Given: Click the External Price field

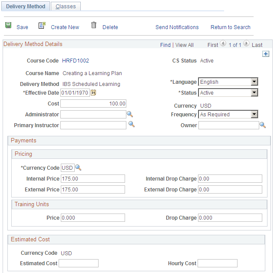Looking at the screenshot, I should tap(93, 190).
